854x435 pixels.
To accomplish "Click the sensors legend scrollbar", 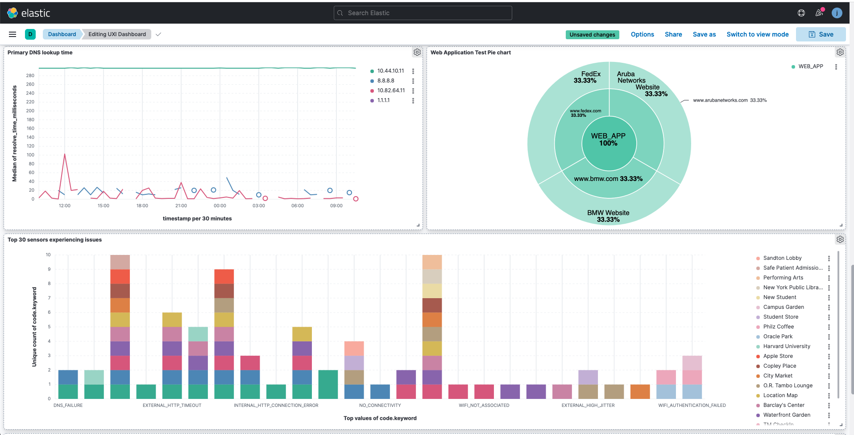I will (838, 324).
